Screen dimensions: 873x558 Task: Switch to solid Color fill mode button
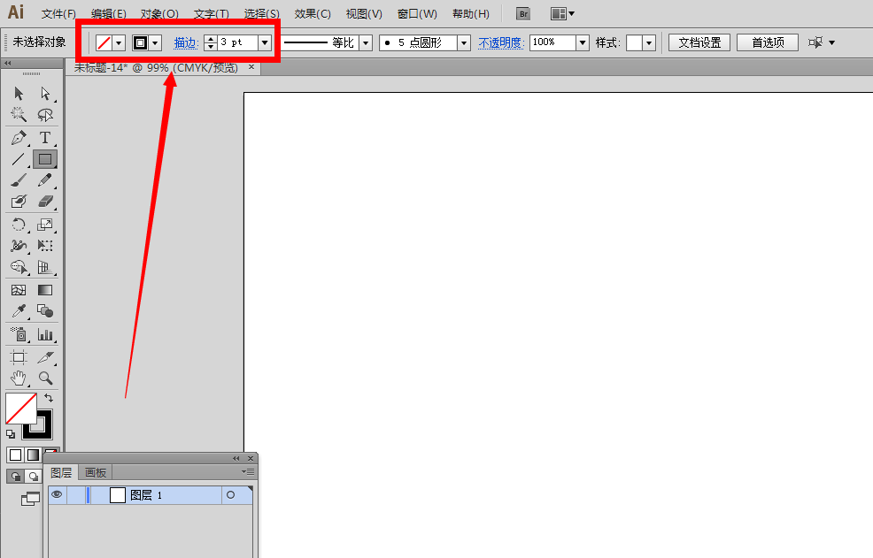coord(16,455)
